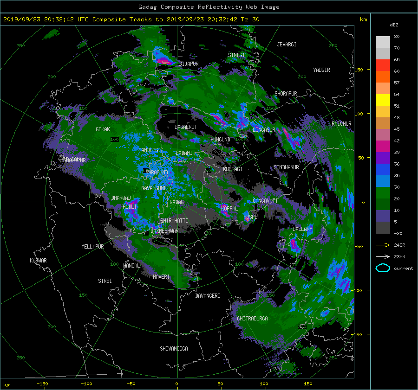The image size is (418, 390).
Task: Click the CHITRADURGA city label
Action: [x=253, y=319]
